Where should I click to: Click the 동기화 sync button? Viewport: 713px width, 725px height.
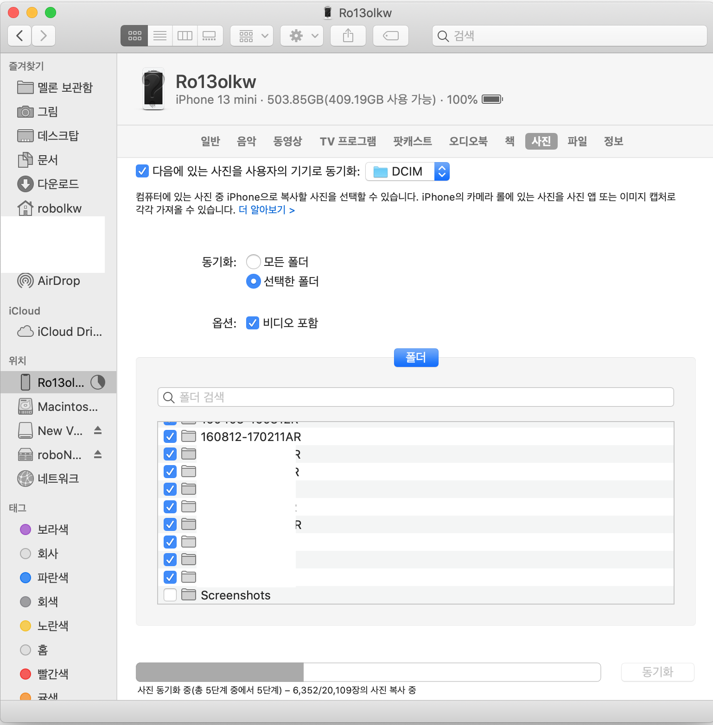[x=657, y=672]
